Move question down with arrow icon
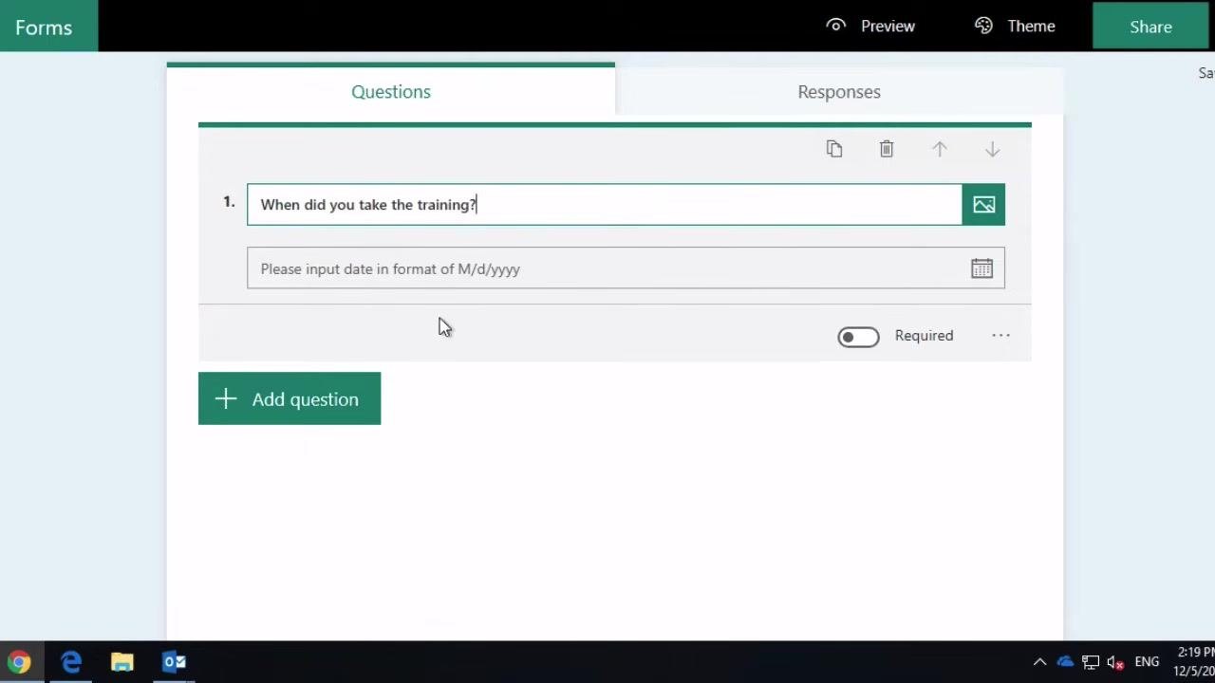 [992, 149]
